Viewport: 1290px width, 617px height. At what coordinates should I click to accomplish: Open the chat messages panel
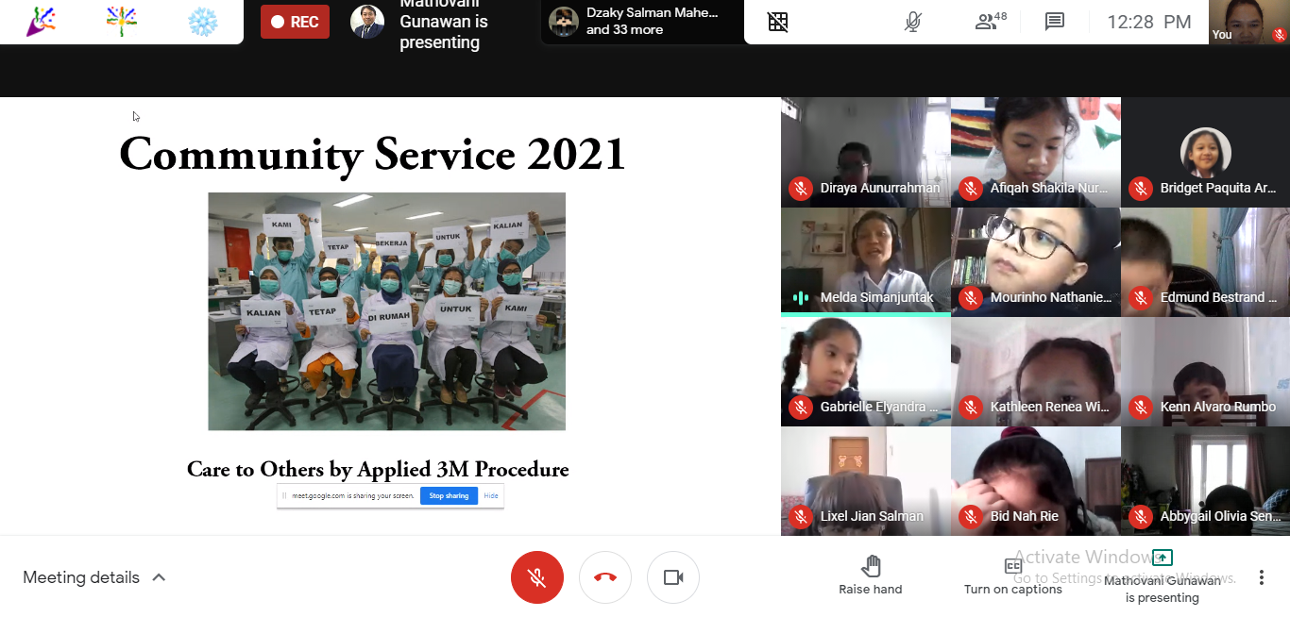coord(1055,22)
